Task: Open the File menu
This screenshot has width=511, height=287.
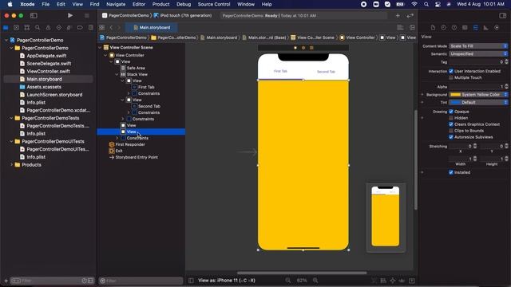Action: click(x=46, y=4)
